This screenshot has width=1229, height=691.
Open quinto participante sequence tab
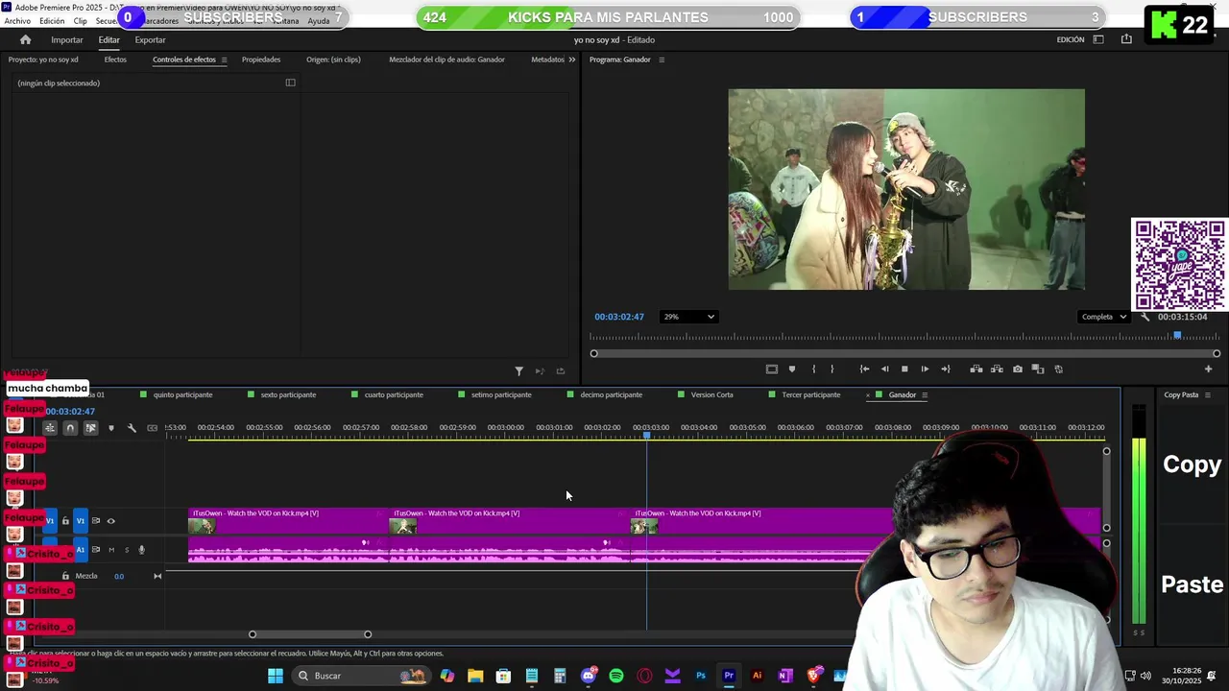[x=182, y=394]
